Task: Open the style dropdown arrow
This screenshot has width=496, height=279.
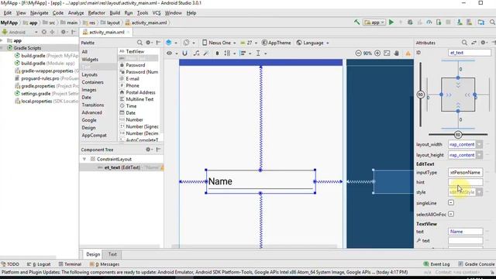Action: tap(480, 192)
